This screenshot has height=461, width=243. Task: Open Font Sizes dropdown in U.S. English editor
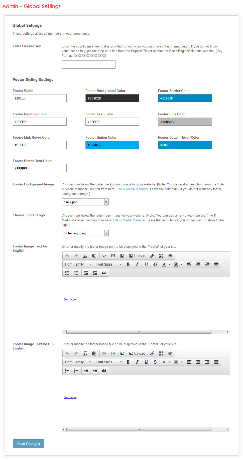(108, 362)
